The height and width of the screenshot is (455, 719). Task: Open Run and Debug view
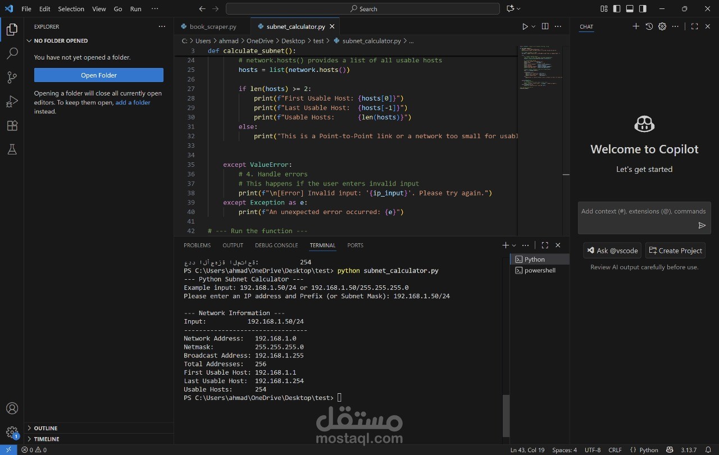pyautogui.click(x=12, y=102)
